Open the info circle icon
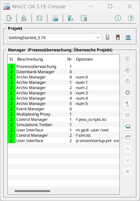The image size is (140, 201). (118, 18)
